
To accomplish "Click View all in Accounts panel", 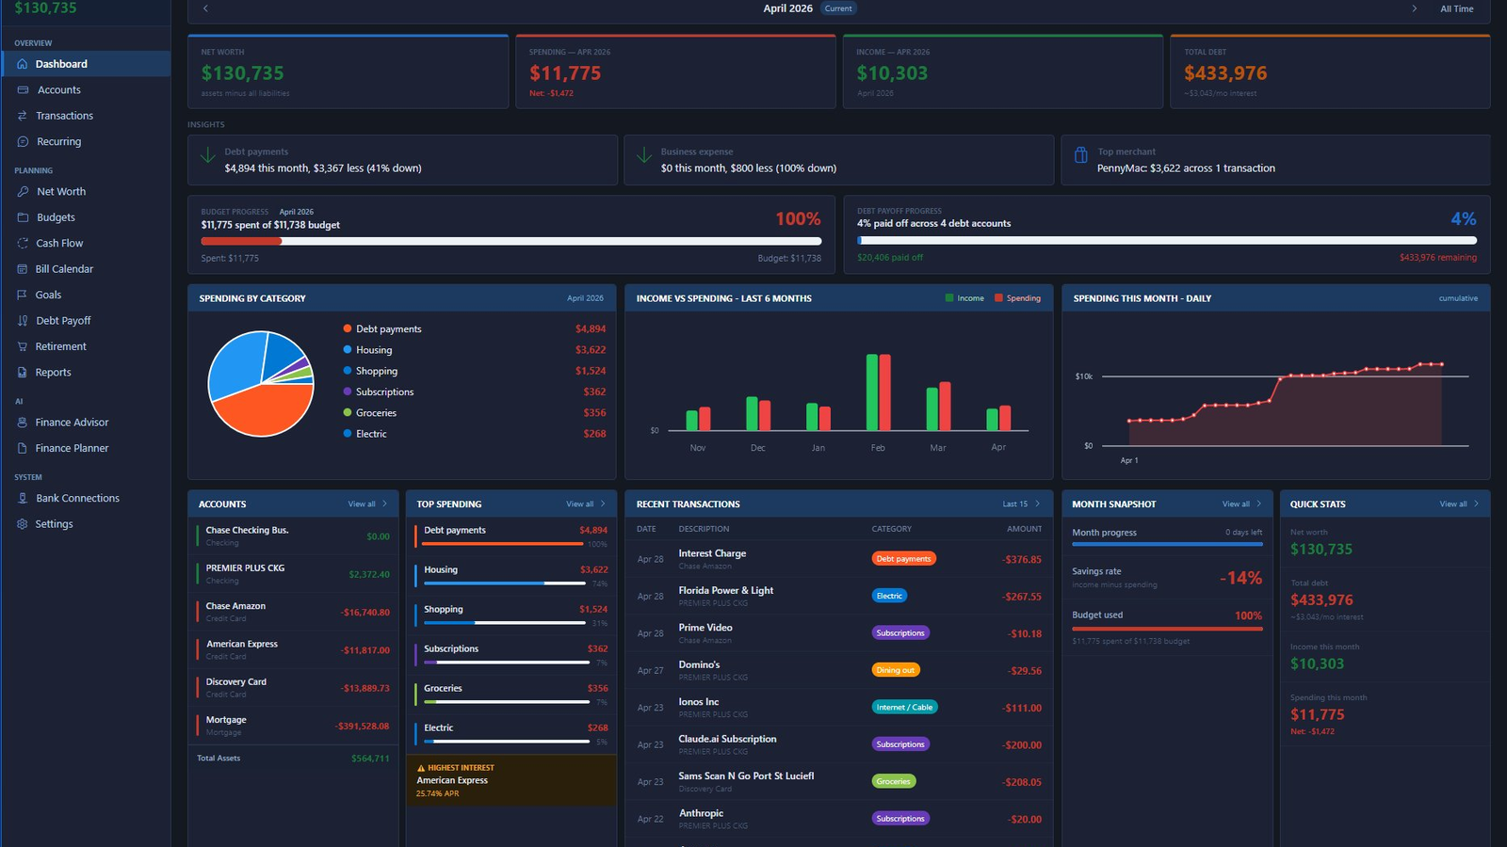I will [367, 504].
